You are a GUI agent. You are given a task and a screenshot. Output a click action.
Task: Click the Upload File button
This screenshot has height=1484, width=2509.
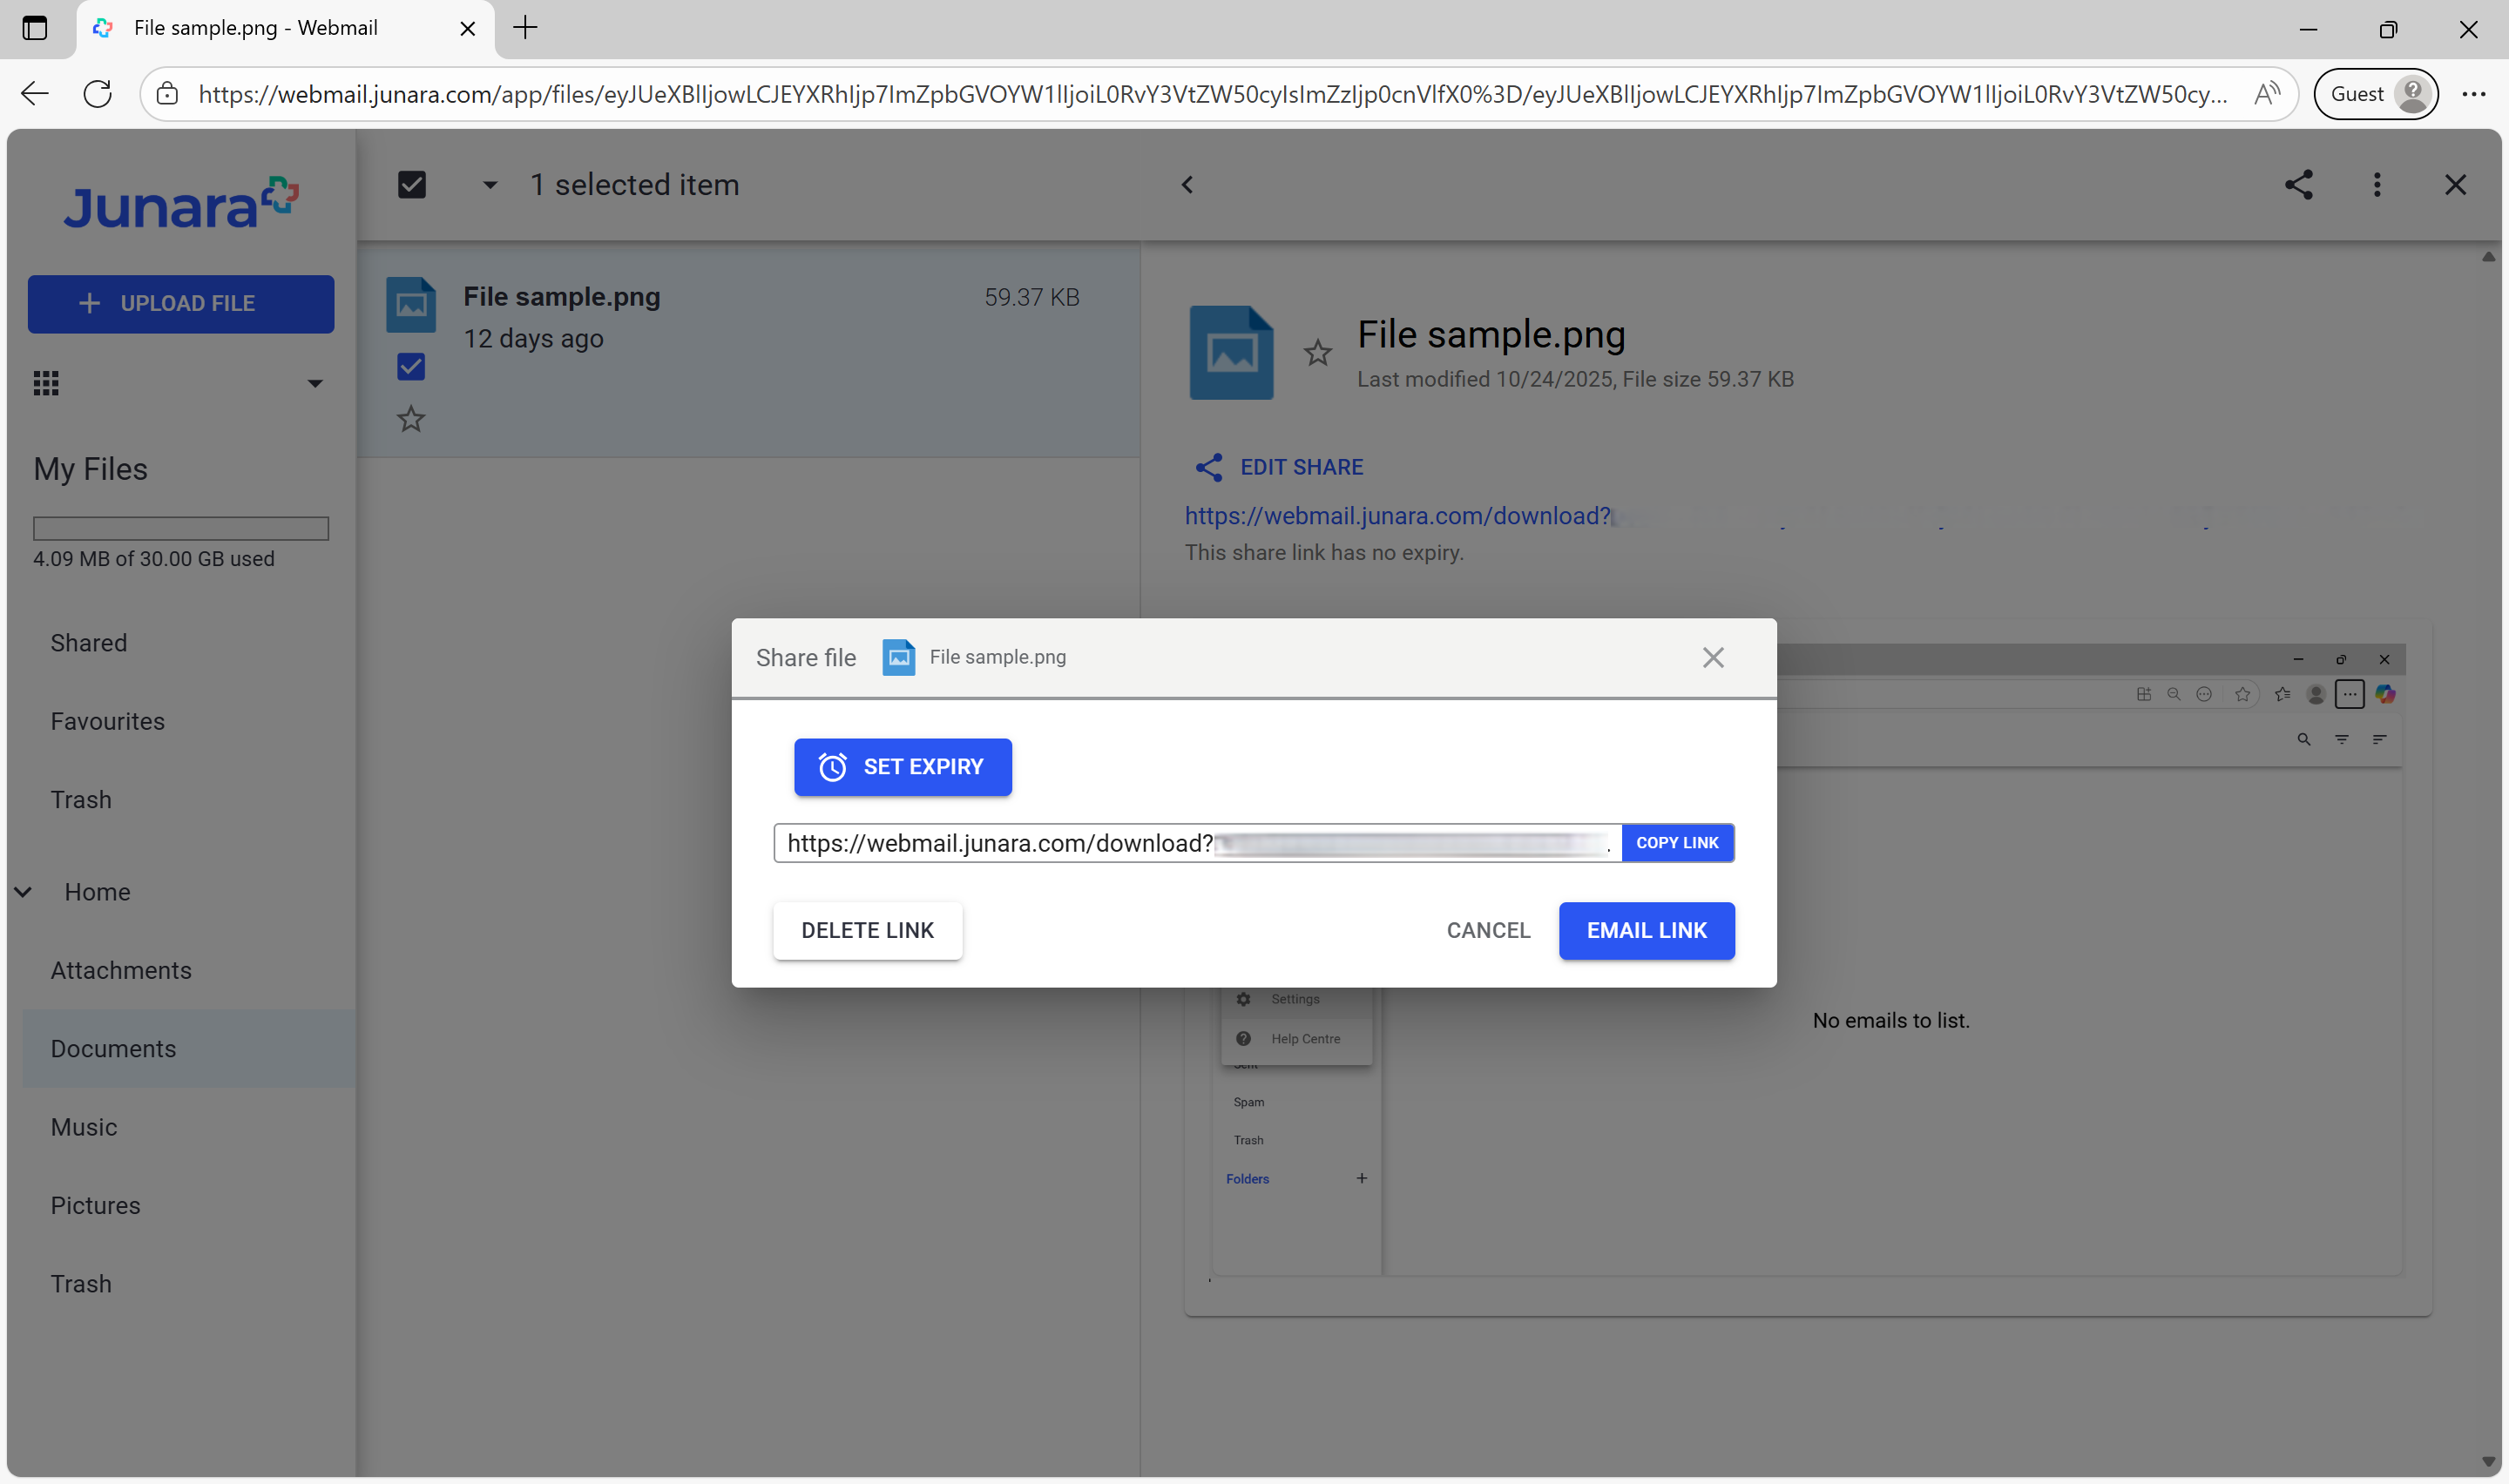[x=181, y=304]
